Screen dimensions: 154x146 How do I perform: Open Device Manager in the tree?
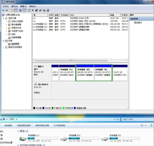15,37
